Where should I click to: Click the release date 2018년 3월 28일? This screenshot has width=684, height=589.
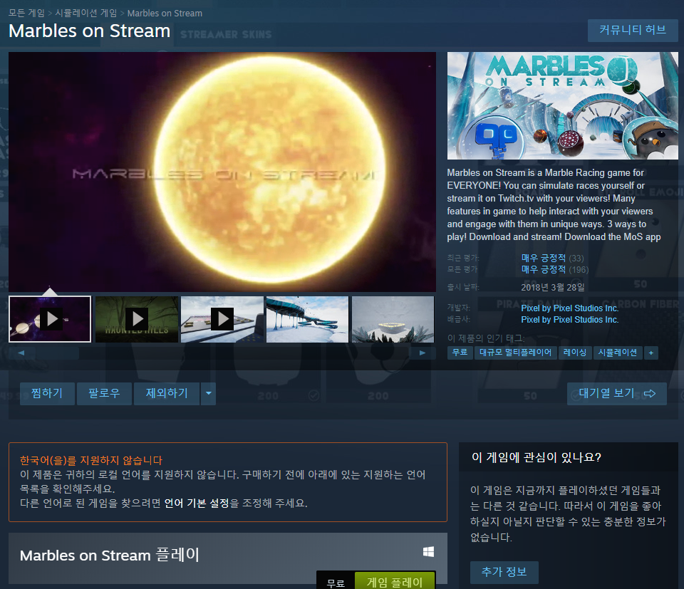point(553,287)
